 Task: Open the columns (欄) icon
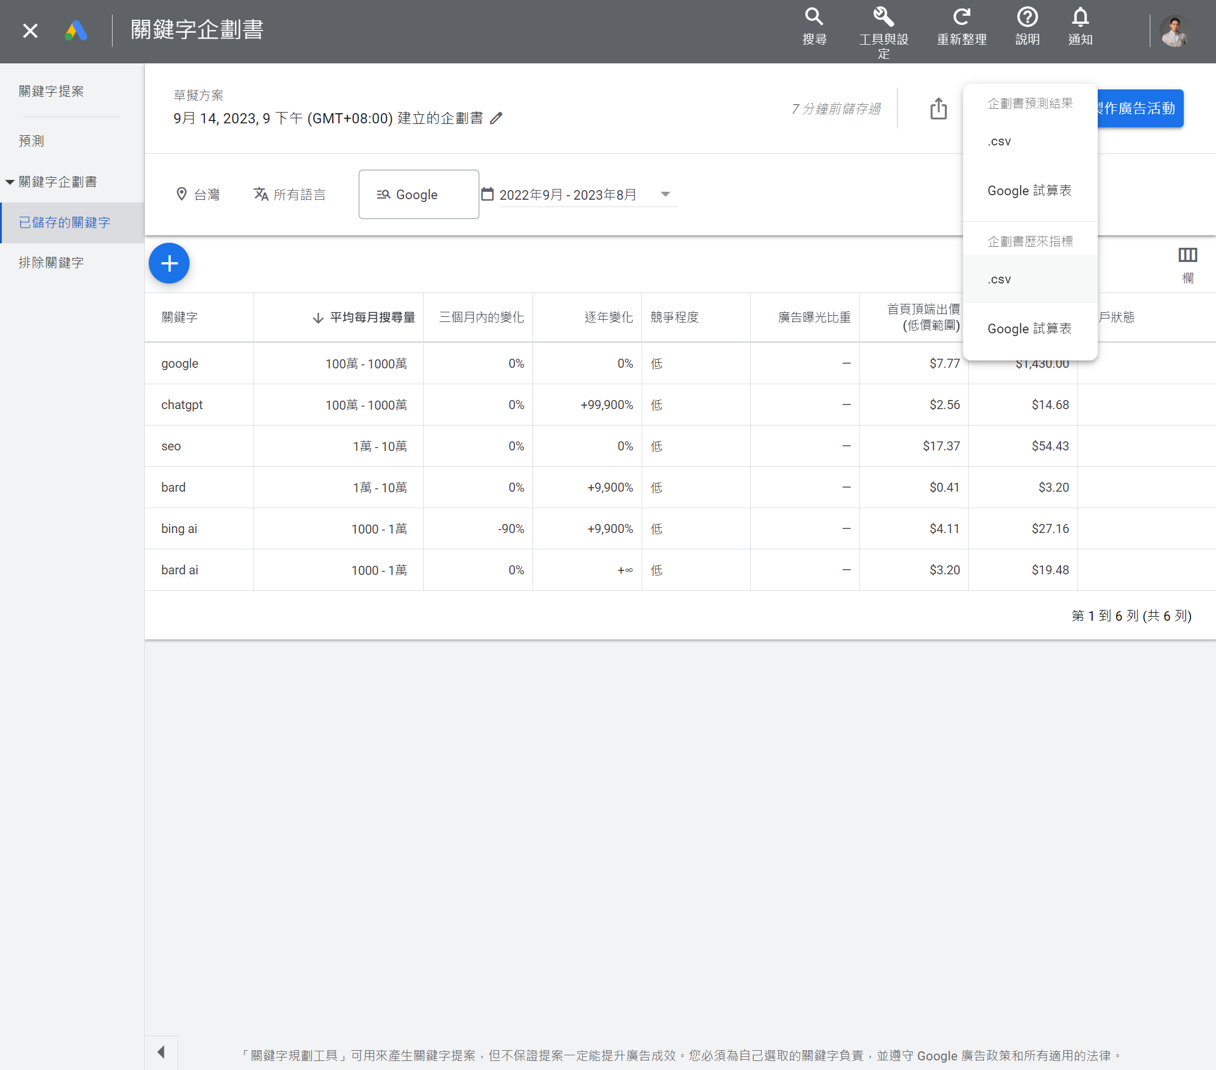point(1188,256)
